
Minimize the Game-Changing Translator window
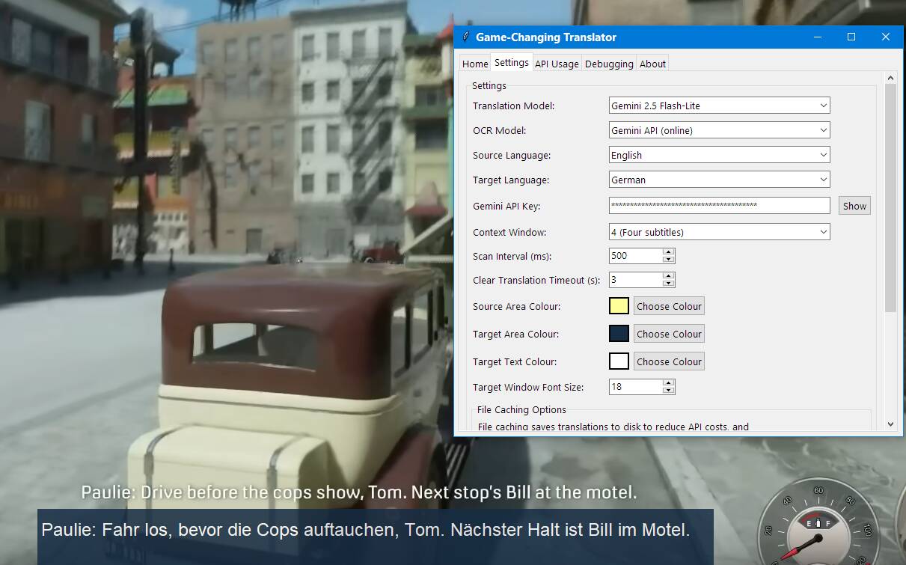pos(817,37)
